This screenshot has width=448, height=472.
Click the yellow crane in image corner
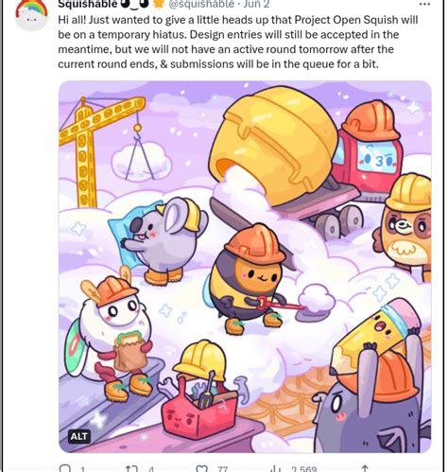coord(99,149)
